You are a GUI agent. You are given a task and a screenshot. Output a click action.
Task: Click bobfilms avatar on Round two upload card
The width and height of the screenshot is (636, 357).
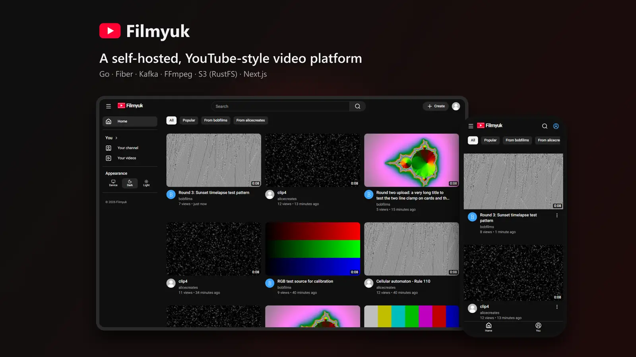[369, 194]
